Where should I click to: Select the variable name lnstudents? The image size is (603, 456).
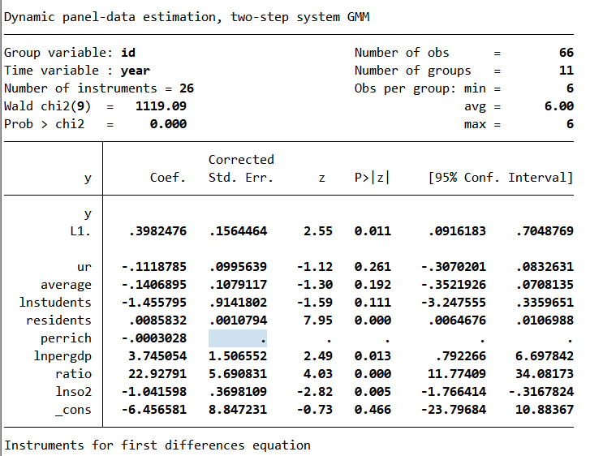coord(55,303)
